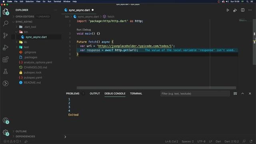
Task: Click Spaces: 2 indentation setting
Action: (188, 141)
